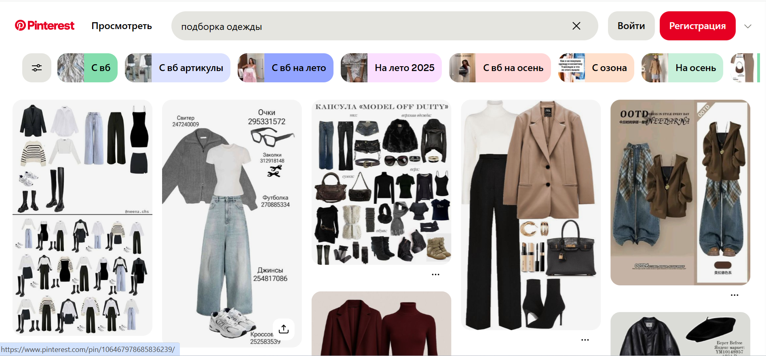Viewport: 766px width, 356px height.
Task: Click the partially visible handbag chip
Action: [745, 68]
